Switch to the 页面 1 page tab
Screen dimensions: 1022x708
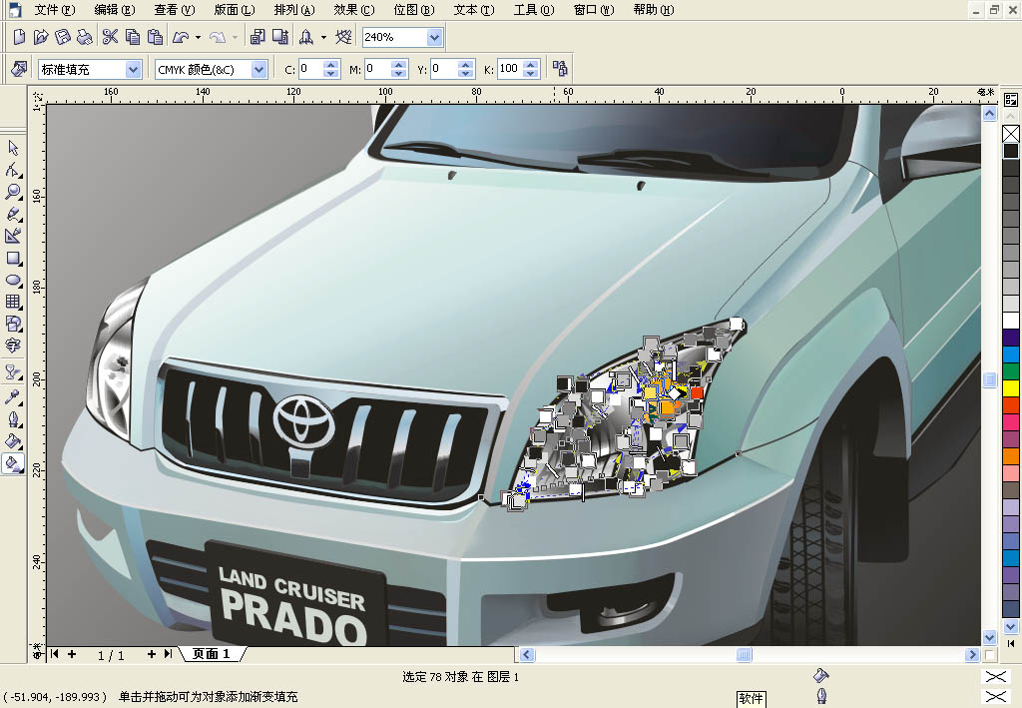tap(211, 654)
